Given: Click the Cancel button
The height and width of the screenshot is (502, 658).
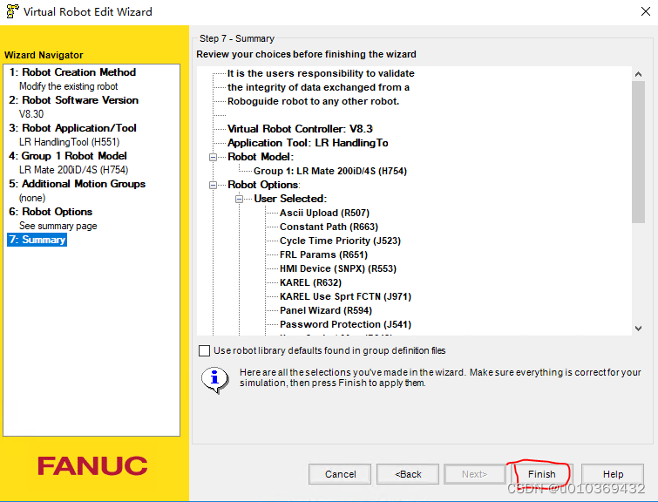Looking at the screenshot, I should [x=340, y=474].
